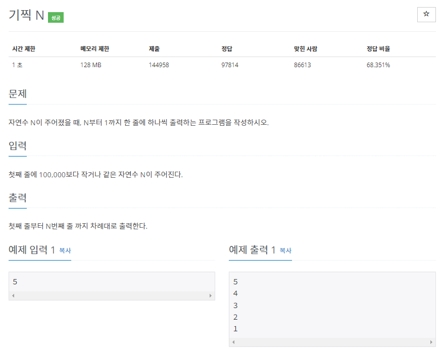Click left scroll arrow in sample output box
The width and height of the screenshot is (443, 354).
[233, 342]
